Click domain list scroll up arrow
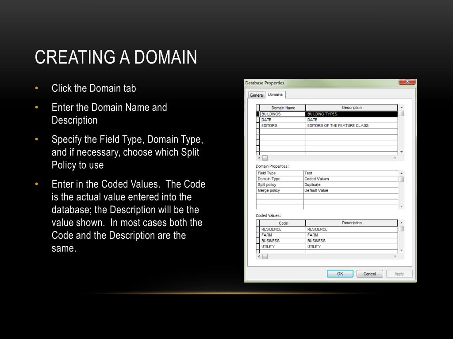 (401, 108)
